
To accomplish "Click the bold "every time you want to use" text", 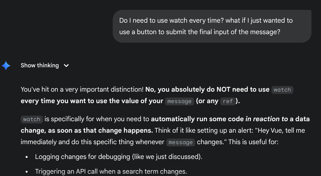I will click(x=92, y=101).
